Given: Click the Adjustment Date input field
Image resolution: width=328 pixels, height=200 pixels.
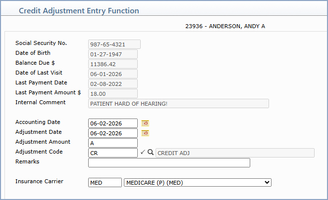Looking at the screenshot, I should (113, 133).
